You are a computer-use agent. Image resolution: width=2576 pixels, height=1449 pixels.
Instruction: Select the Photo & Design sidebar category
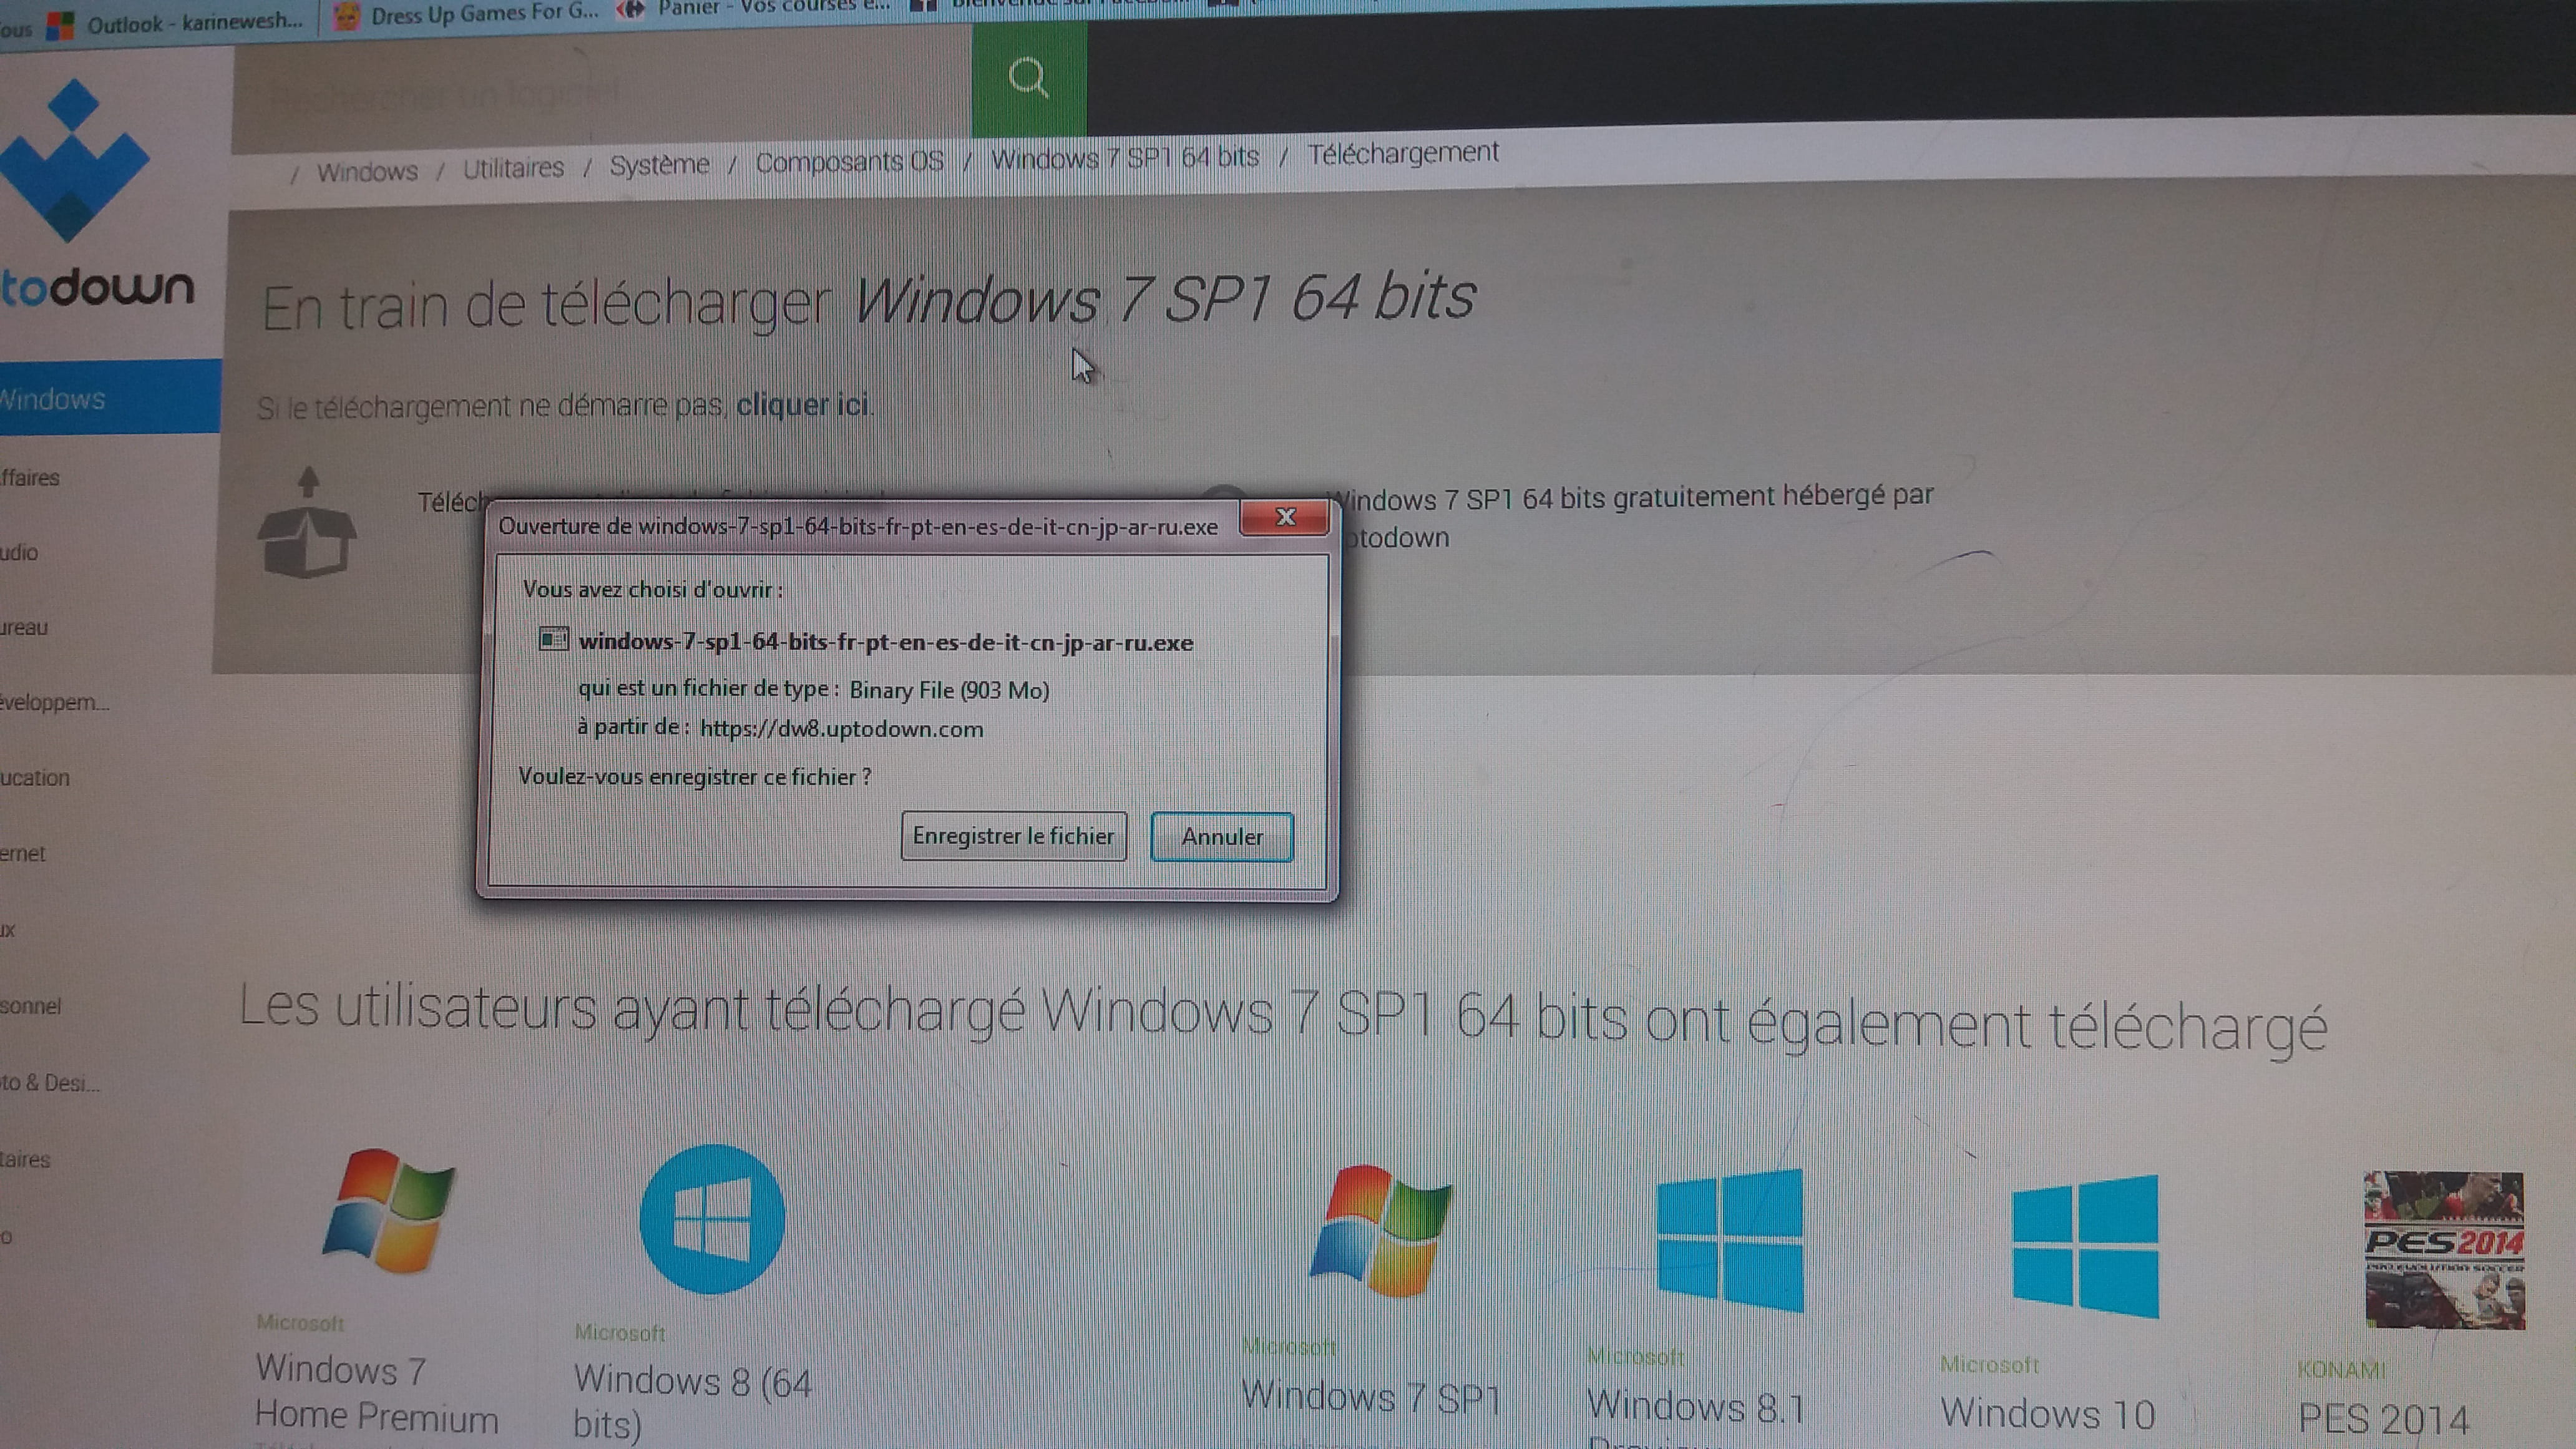[x=50, y=1083]
